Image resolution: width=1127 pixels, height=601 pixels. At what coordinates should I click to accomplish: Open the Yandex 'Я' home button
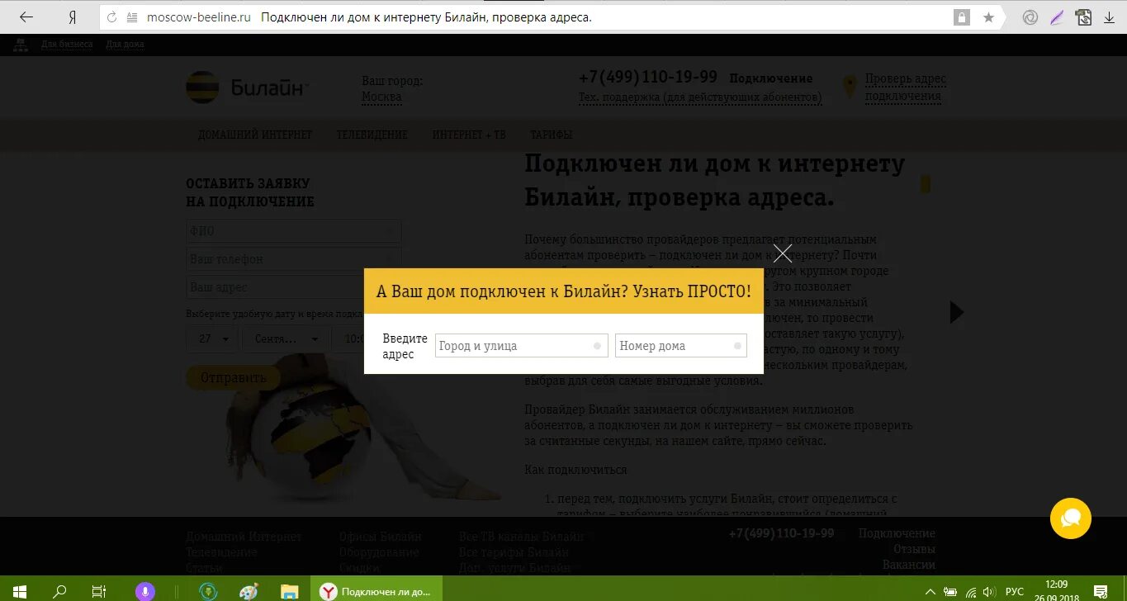pos(73,17)
